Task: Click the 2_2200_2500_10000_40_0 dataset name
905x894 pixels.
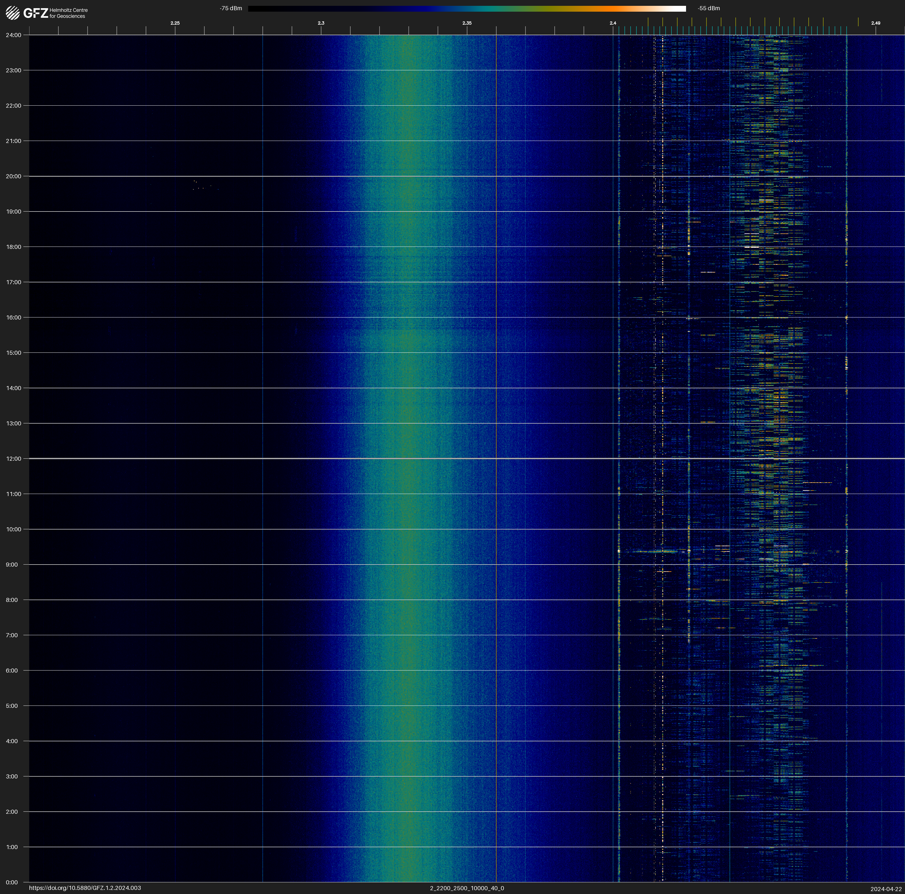Action: click(467, 888)
